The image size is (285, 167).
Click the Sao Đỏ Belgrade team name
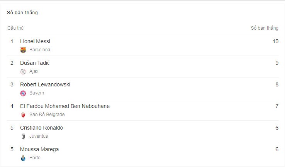pos(47,115)
